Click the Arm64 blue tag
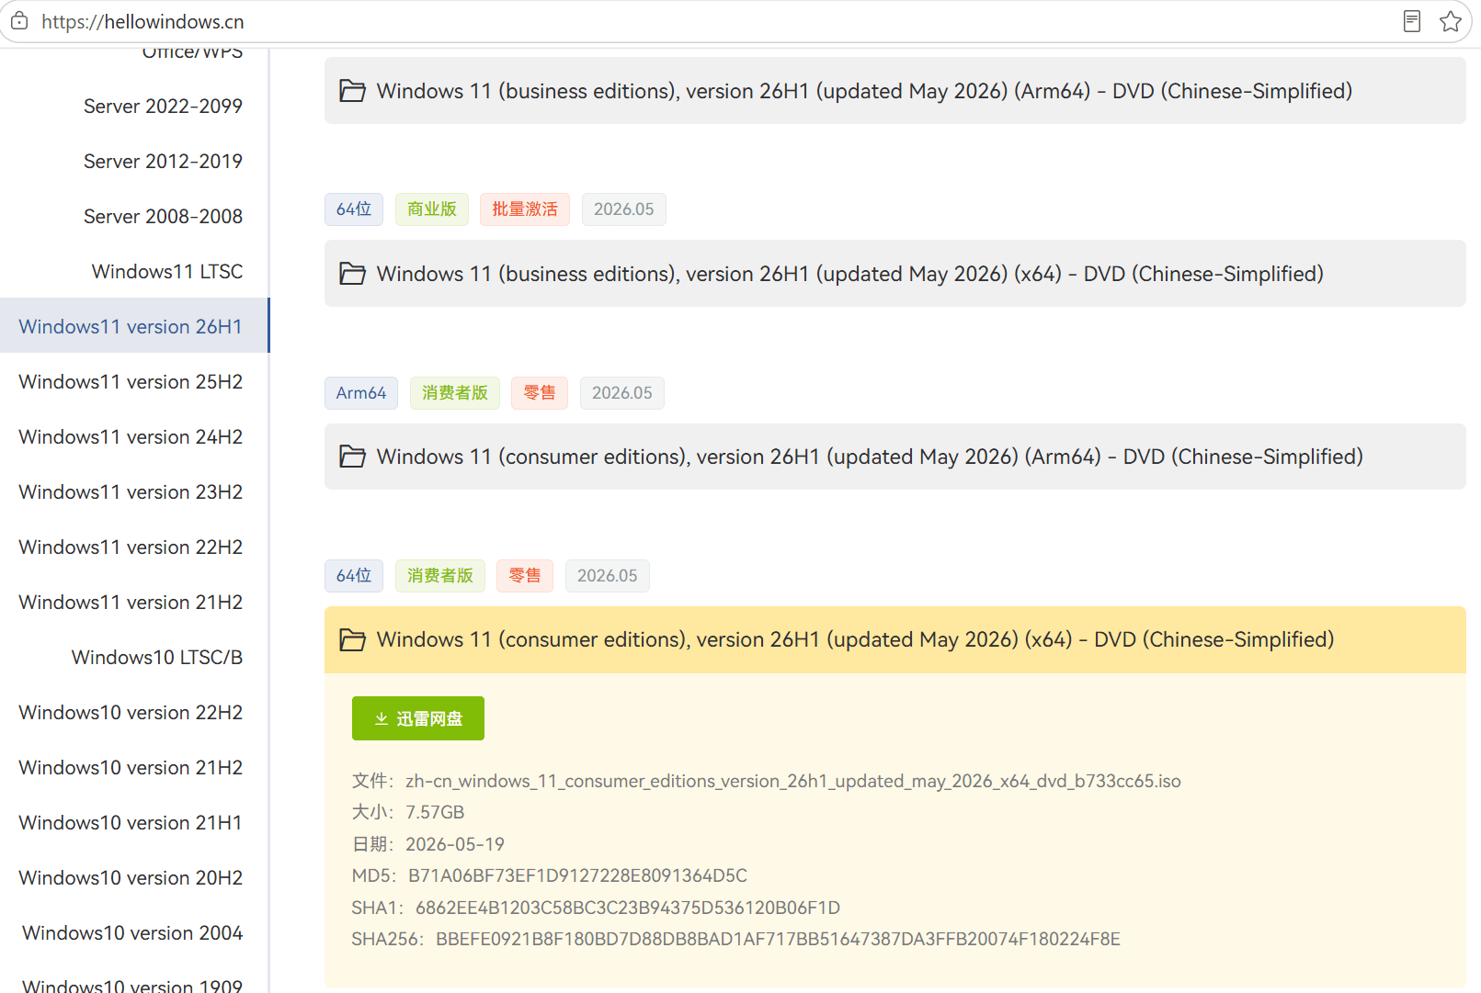The height and width of the screenshot is (993, 1481). point(361,393)
